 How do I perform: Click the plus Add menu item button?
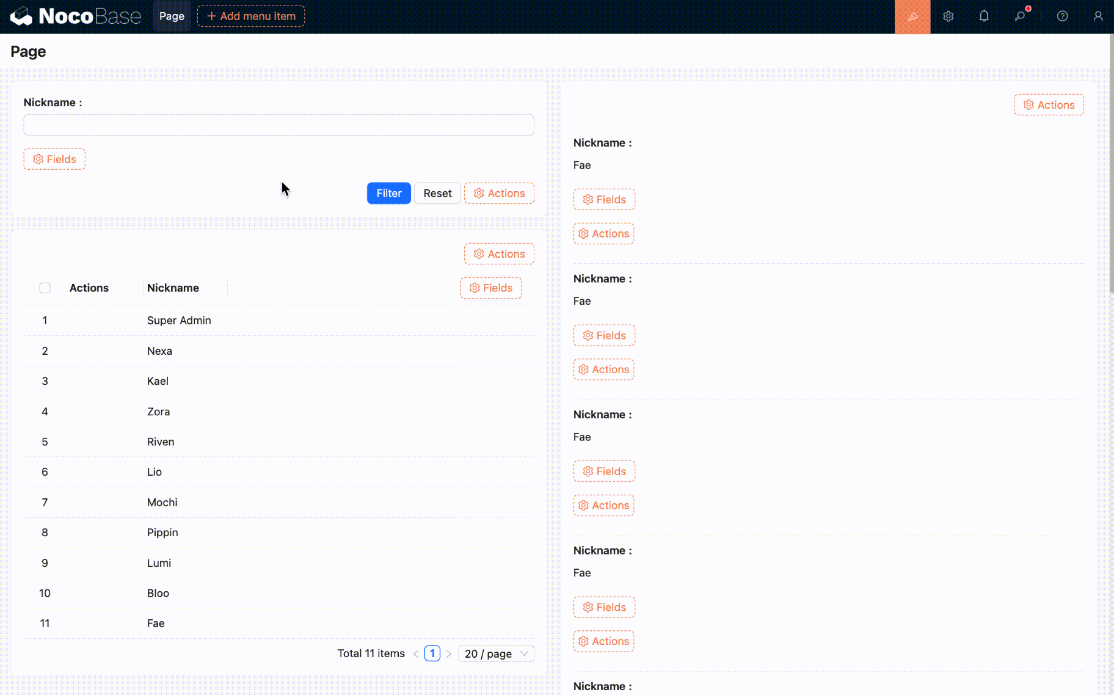[251, 16]
